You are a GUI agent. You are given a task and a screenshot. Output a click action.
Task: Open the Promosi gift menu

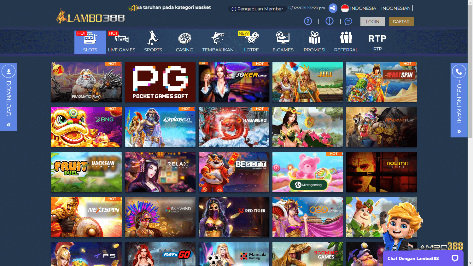pos(314,42)
